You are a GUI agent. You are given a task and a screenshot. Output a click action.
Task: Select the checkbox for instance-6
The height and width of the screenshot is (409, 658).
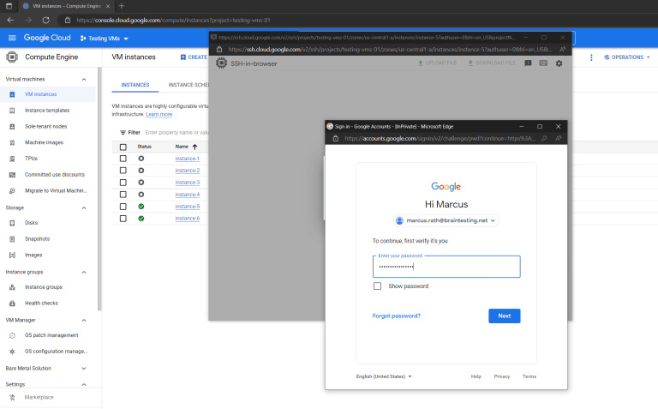123,219
